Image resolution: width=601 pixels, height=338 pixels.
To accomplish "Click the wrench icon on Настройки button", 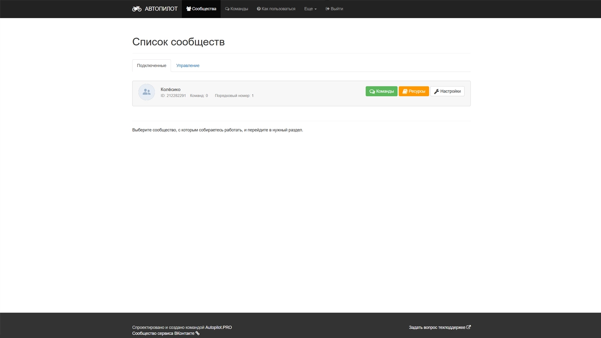I will point(436,92).
